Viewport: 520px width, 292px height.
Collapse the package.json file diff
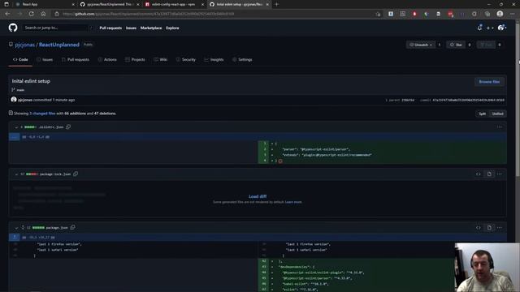16,228
